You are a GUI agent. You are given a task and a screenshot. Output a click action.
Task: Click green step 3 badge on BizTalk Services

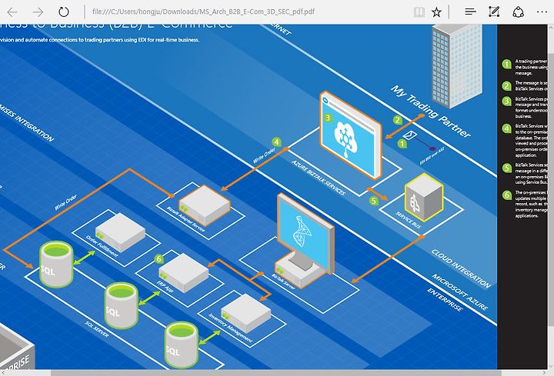tap(328, 118)
